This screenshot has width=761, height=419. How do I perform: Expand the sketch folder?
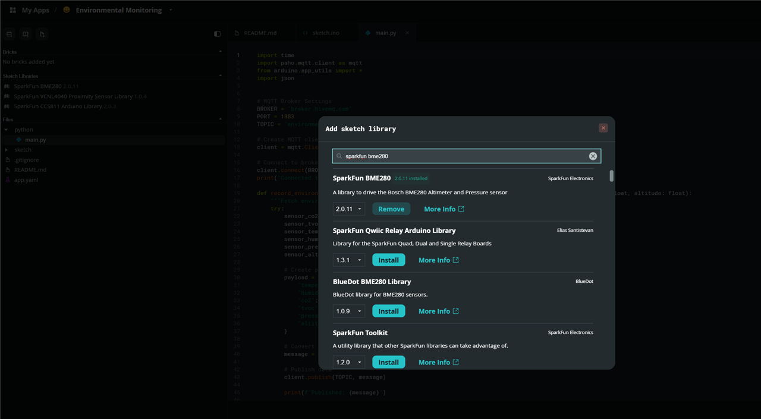click(7, 150)
